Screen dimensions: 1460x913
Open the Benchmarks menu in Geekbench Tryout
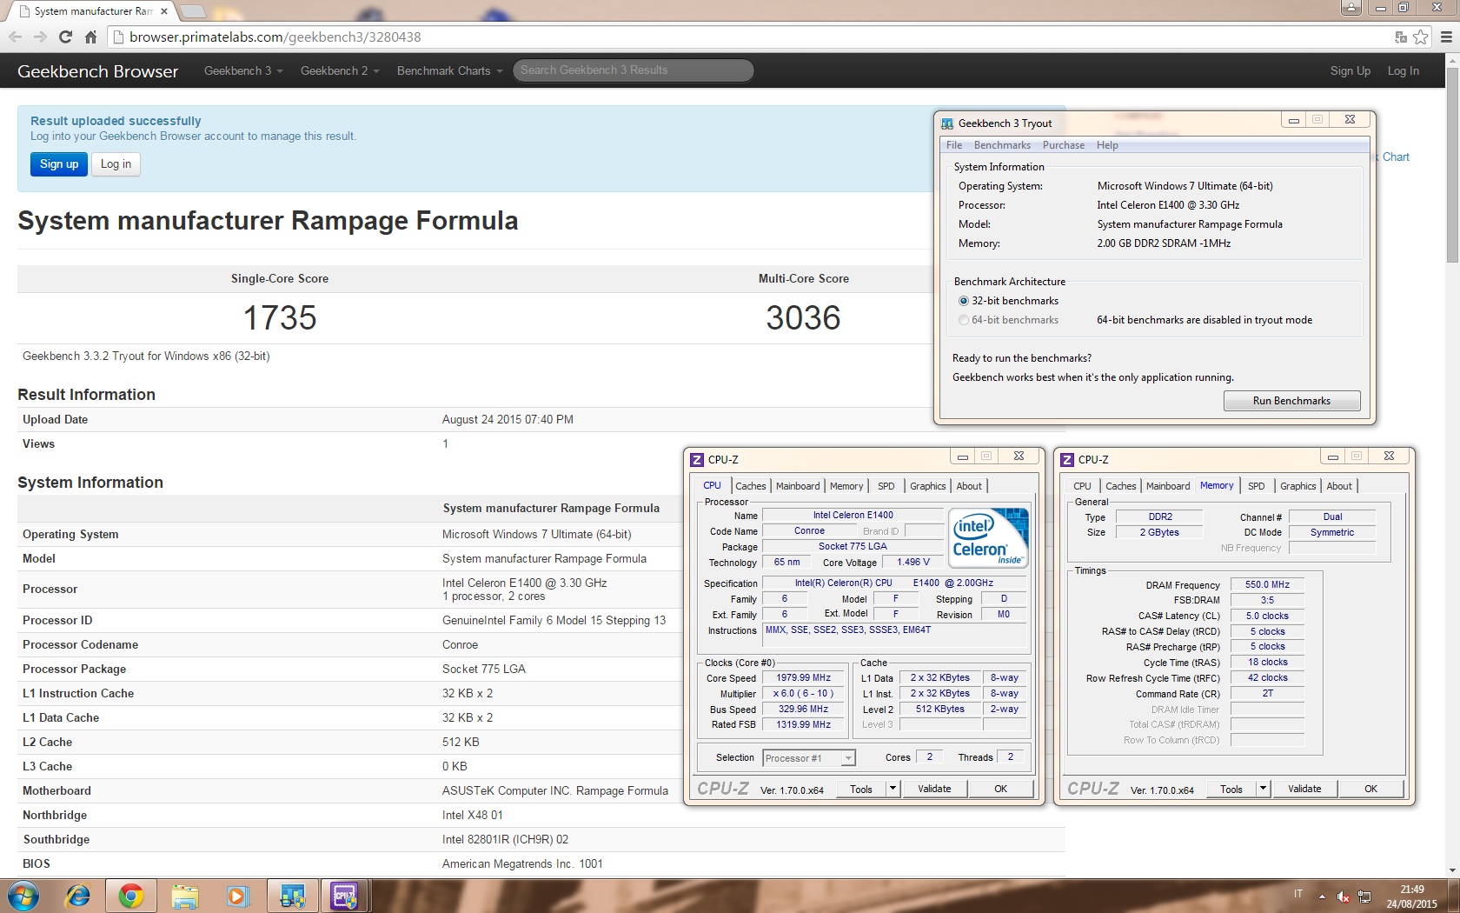(1002, 145)
